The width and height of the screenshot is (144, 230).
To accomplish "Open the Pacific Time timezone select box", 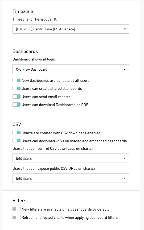I will 71,29.
